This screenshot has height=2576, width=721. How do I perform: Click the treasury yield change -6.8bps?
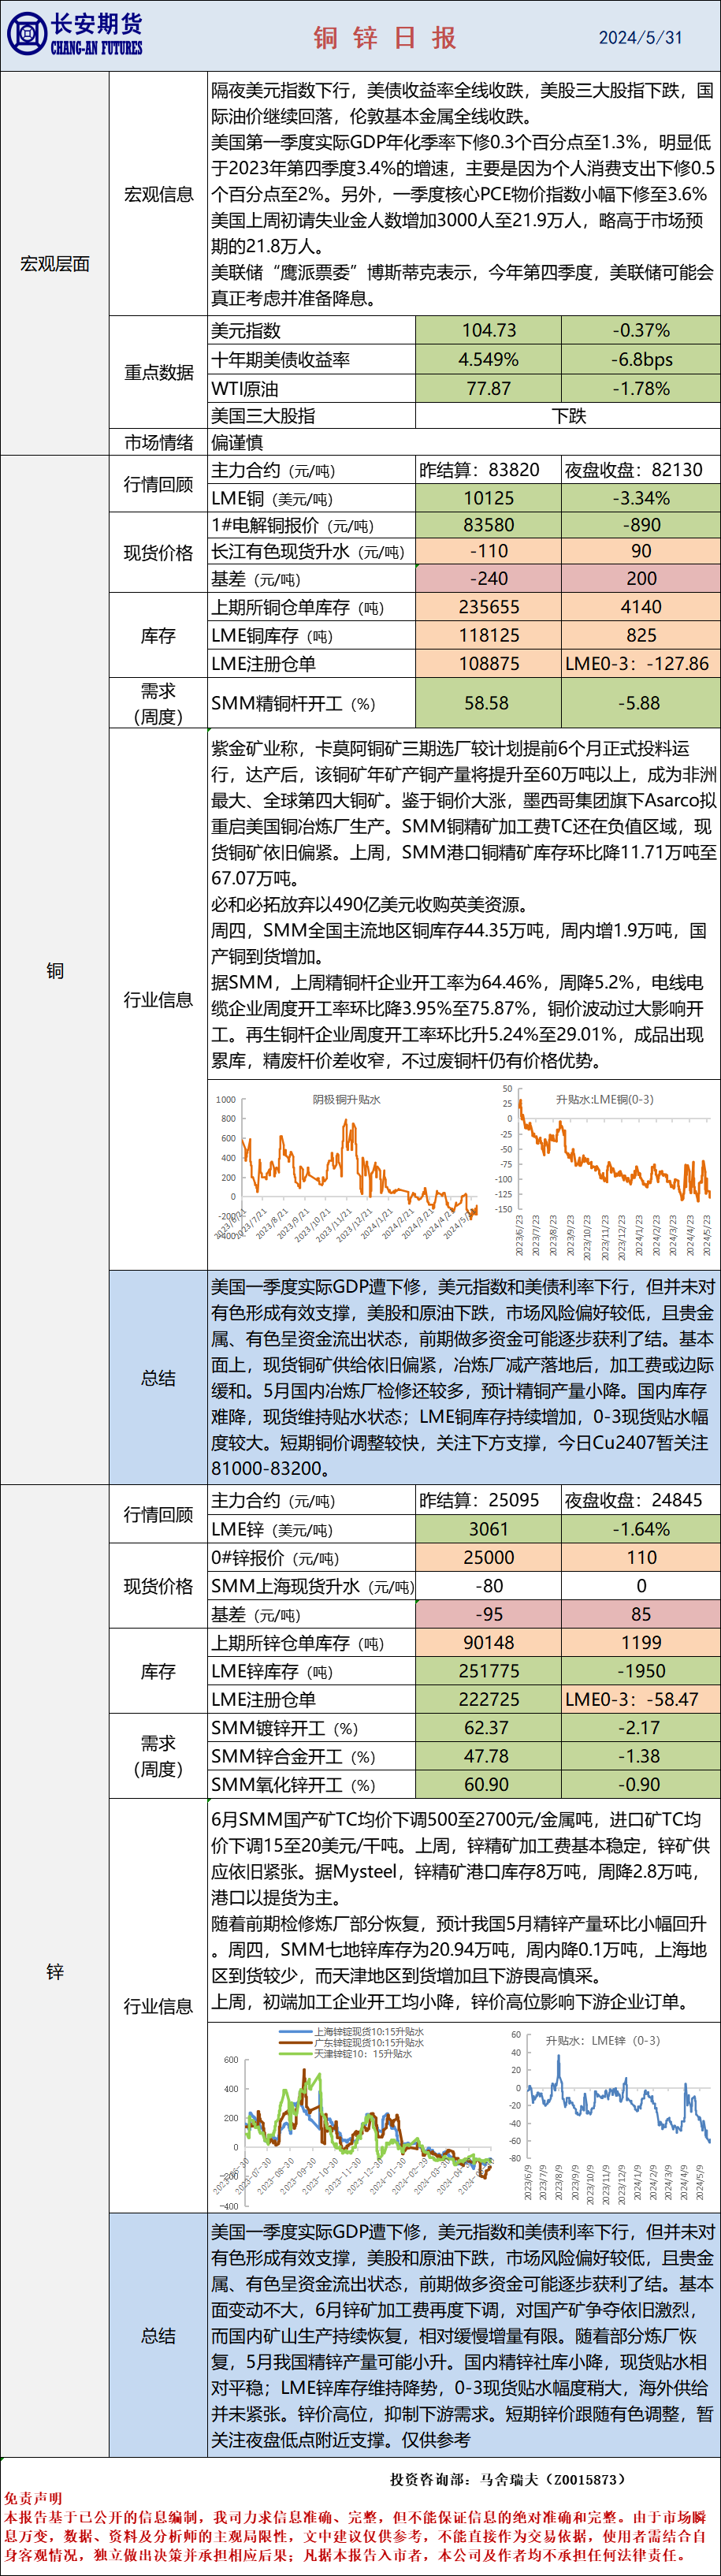tap(641, 359)
